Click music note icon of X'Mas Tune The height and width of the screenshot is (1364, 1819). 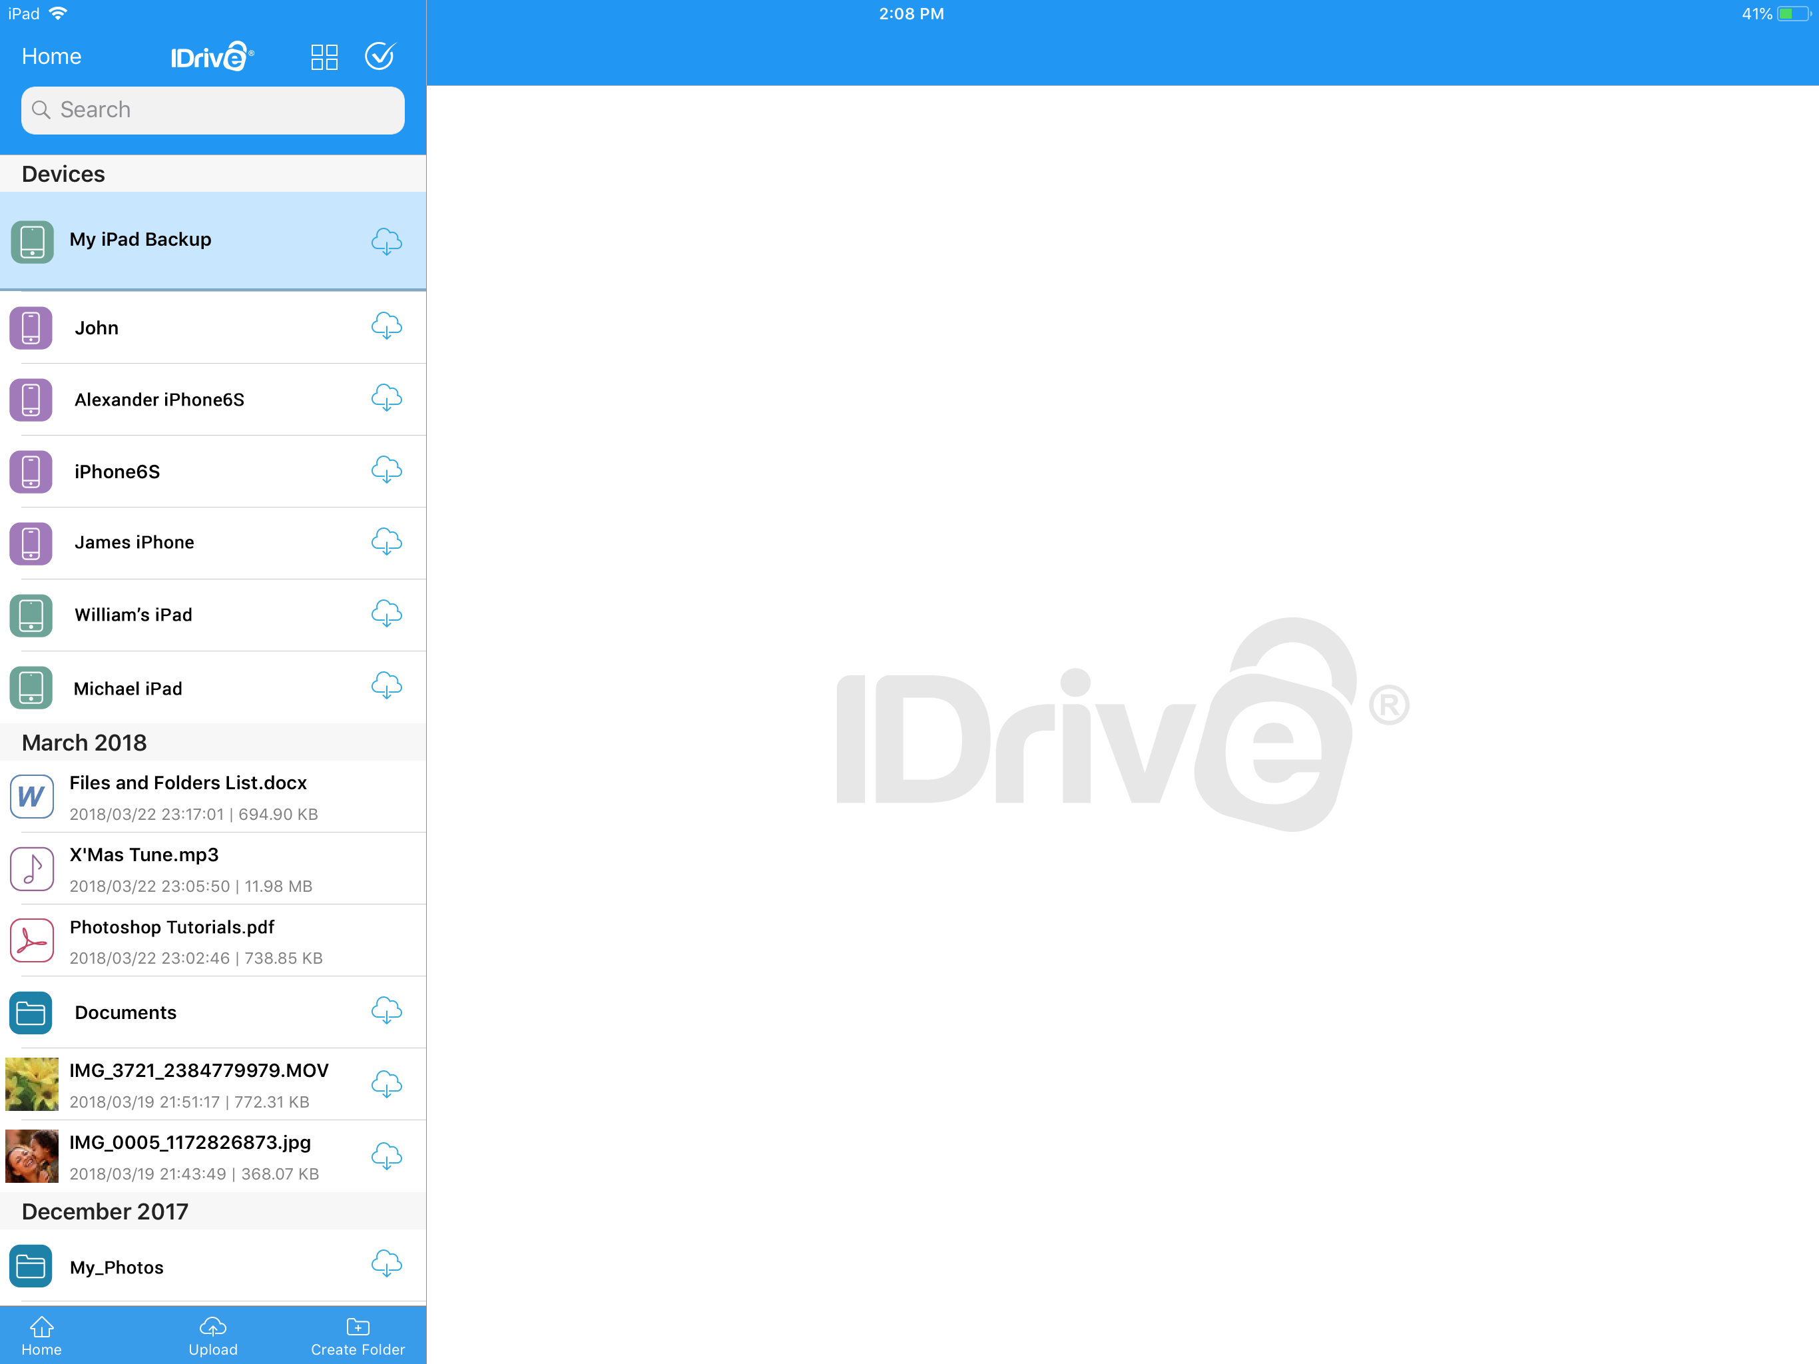point(32,868)
